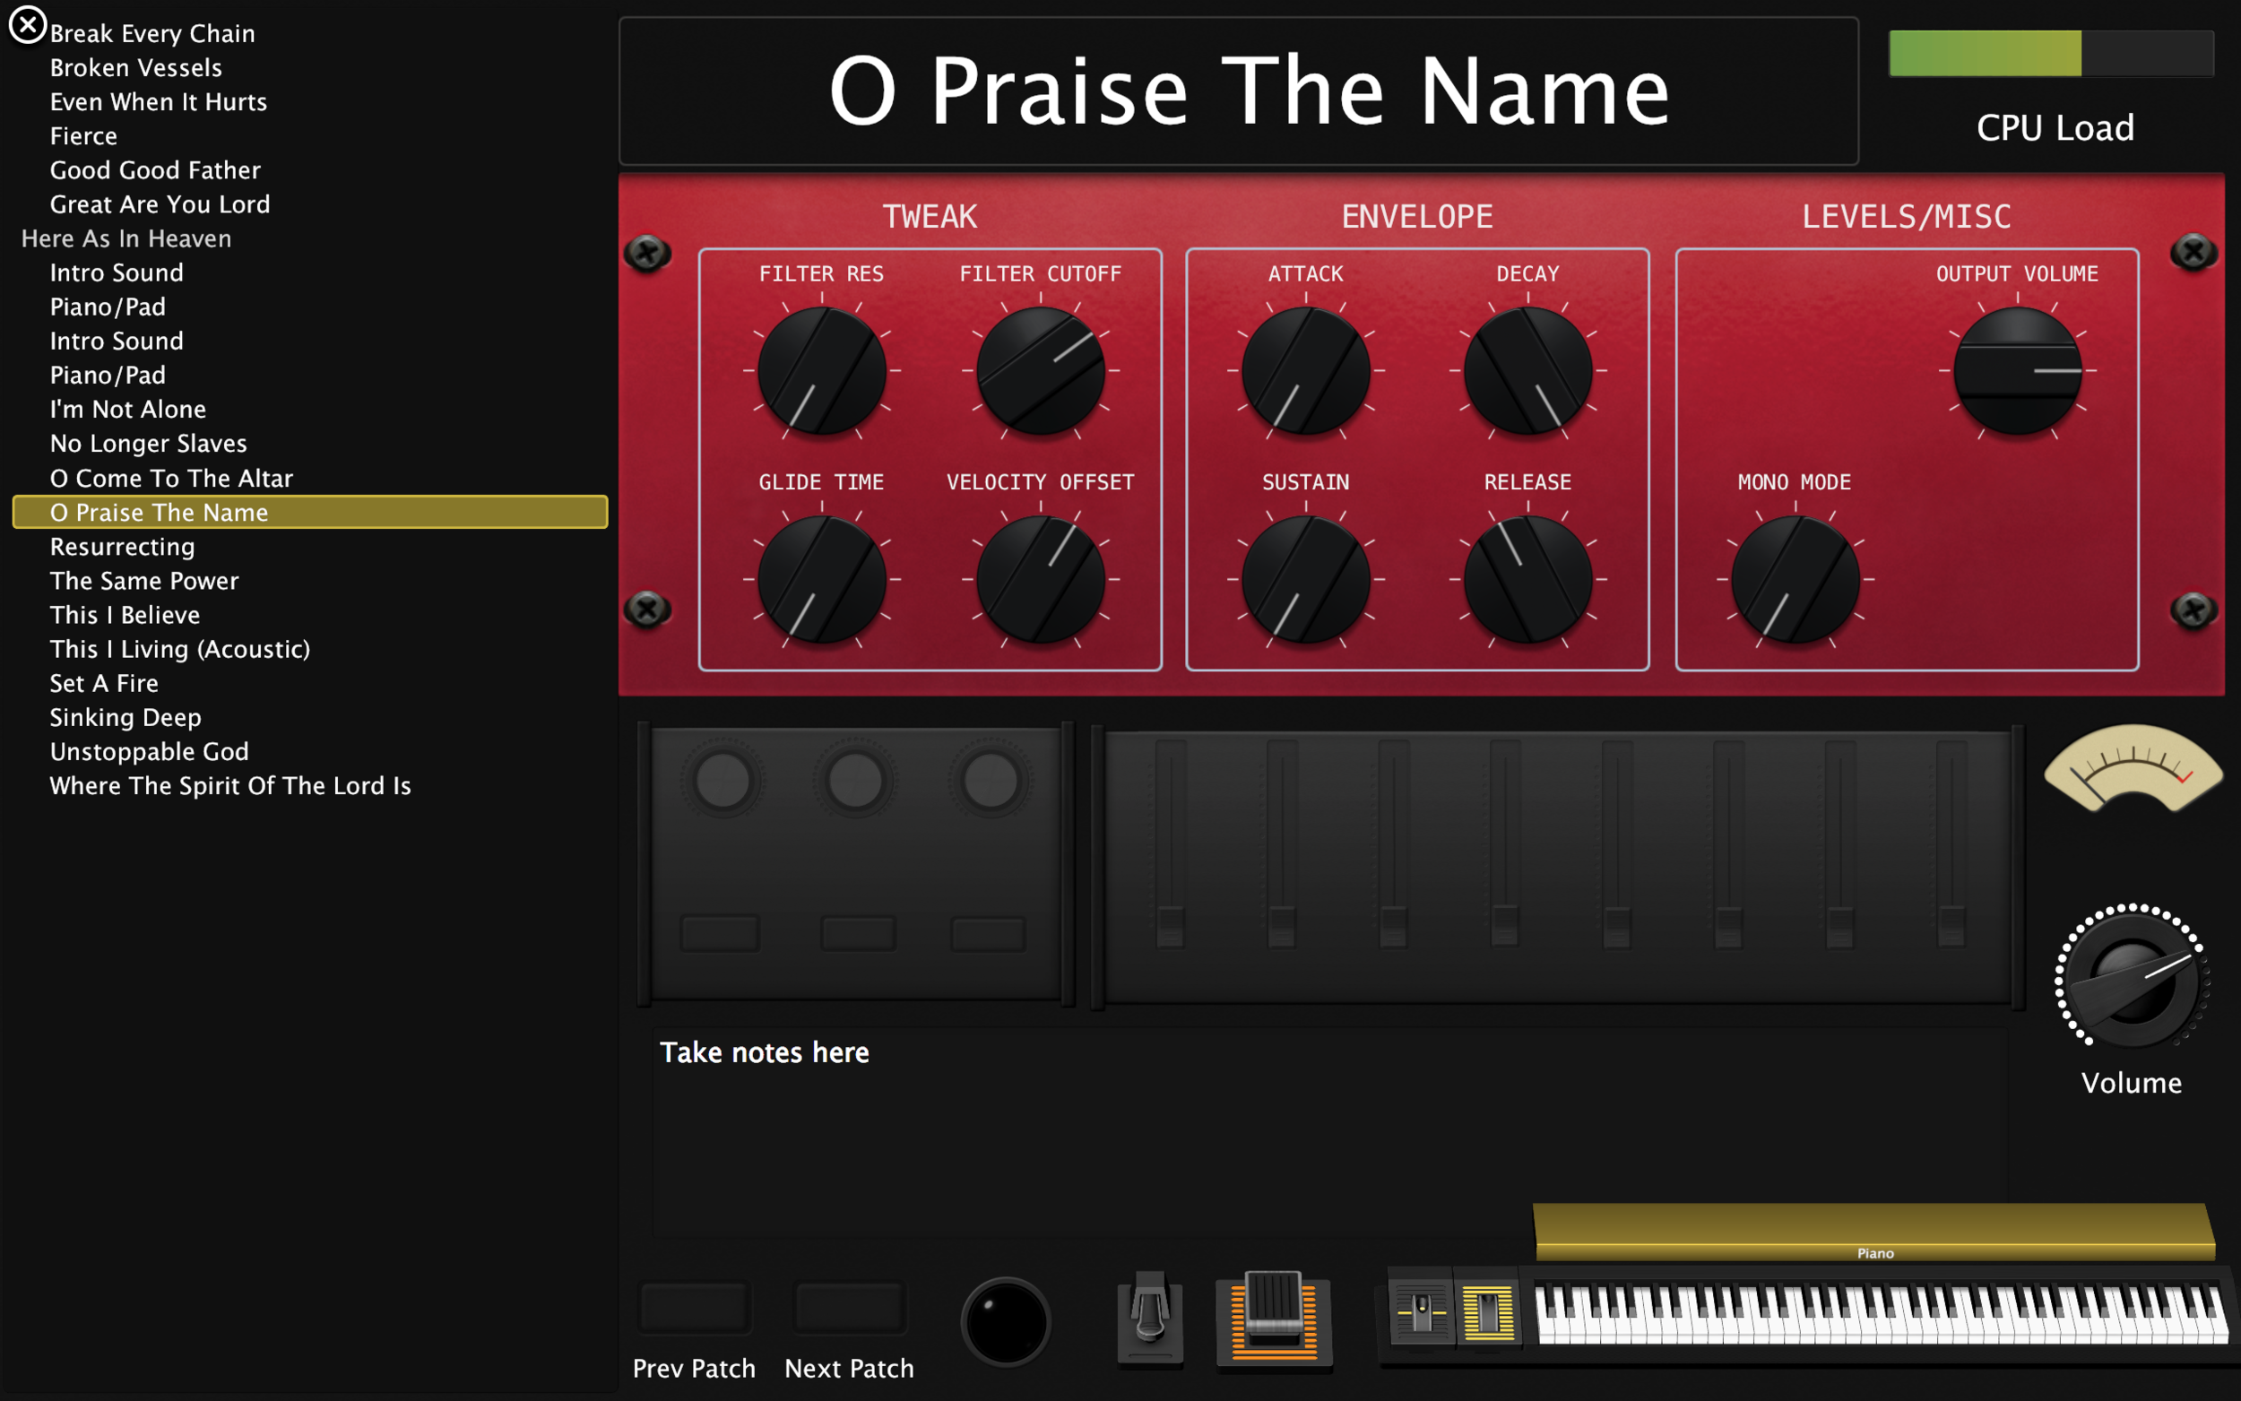Screen dimensions: 2241x1401
Task: Select Great Are You Lord patch
Action: 160,204
